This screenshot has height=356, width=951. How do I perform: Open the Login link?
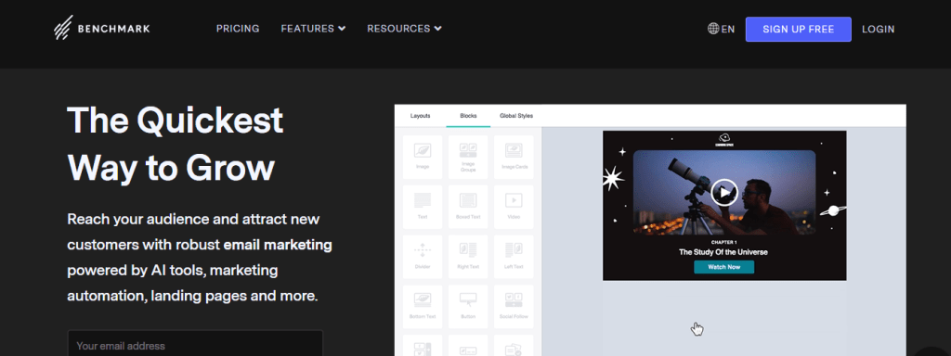click(x=879, y=29)
